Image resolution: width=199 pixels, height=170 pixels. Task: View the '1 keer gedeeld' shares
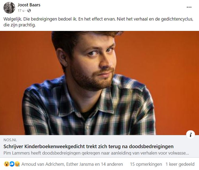tap(180, 164)
